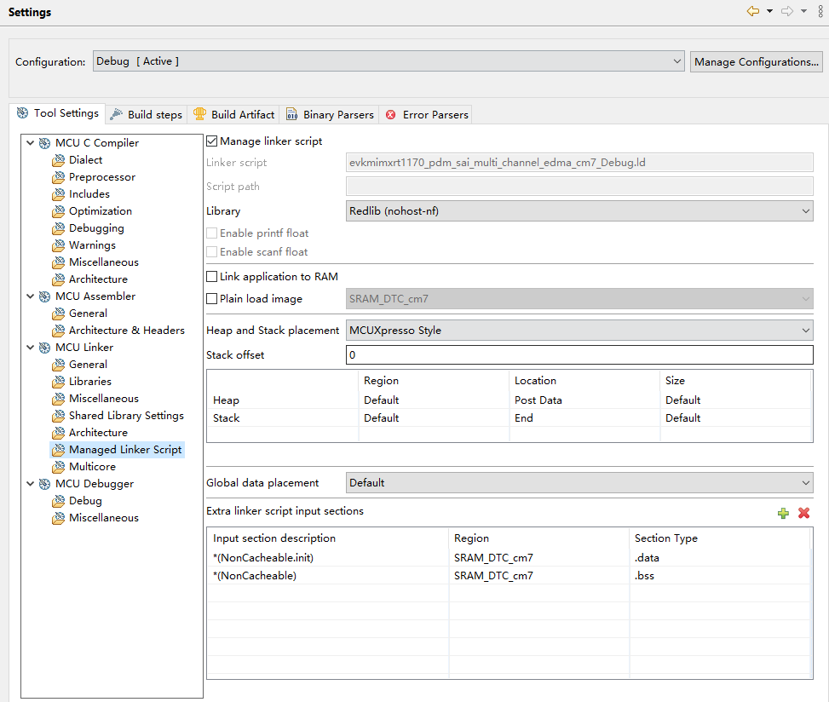
Task: Select Multicore under MCU Linker
Action: (92, 467)
